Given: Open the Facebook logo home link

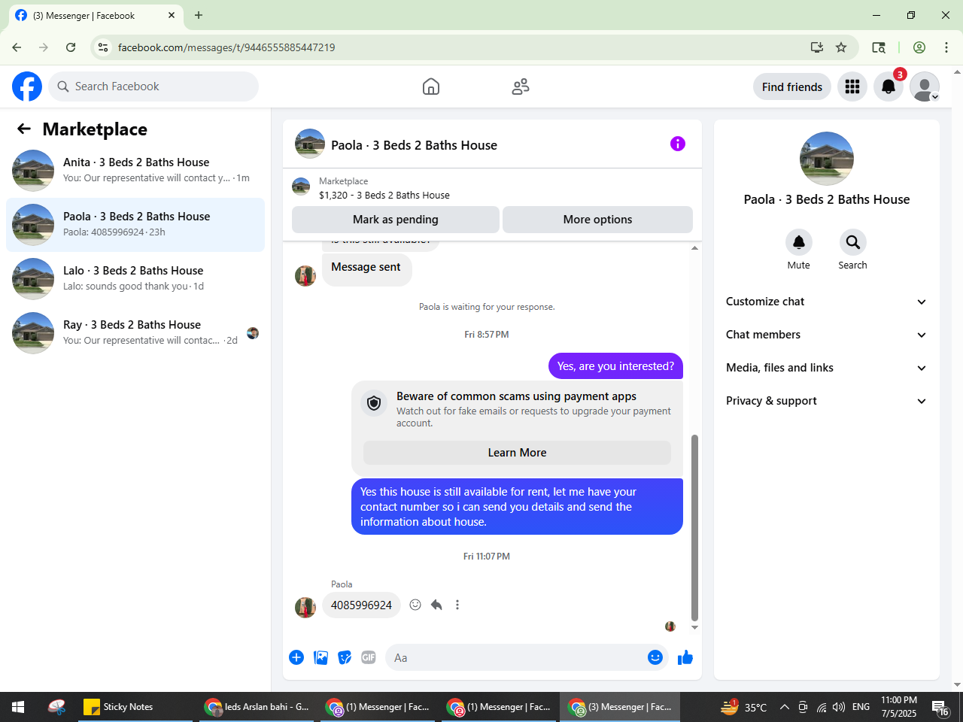Looking at the screenshot, I should click(27, 86).
